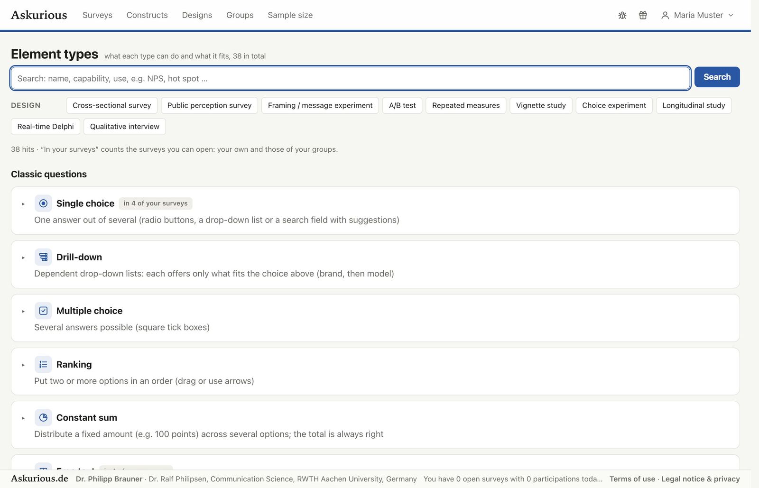Toggle the A/B test design filter
This screenshot has width=759, height=488.
402,105
